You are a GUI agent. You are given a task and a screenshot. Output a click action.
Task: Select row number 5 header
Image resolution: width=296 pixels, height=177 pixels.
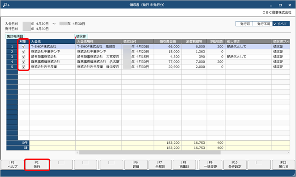click(x=12, y=67)
